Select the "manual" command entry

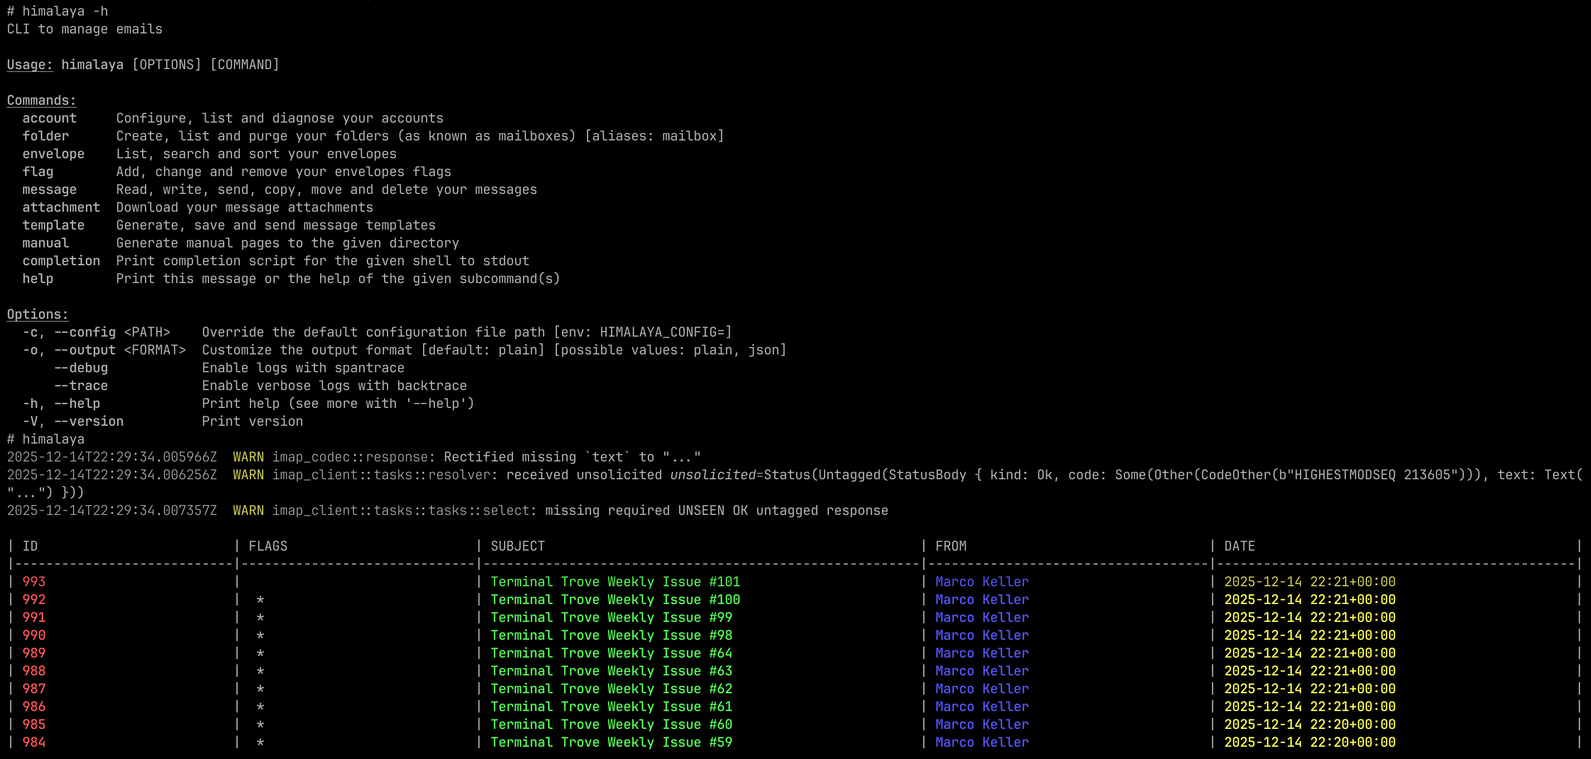46,243
